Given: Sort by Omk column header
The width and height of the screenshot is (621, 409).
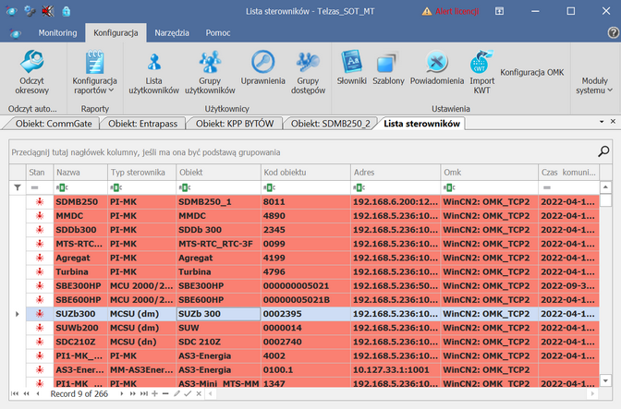Looking at the screenshot, I should click(x=490, y=173).
